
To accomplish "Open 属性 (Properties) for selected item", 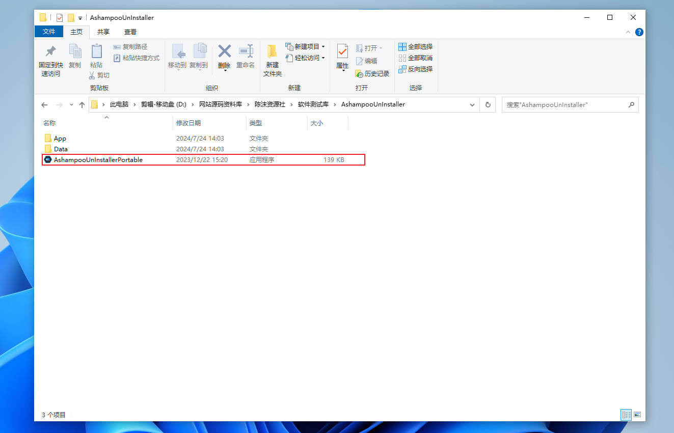I will [x=342, y=56].
